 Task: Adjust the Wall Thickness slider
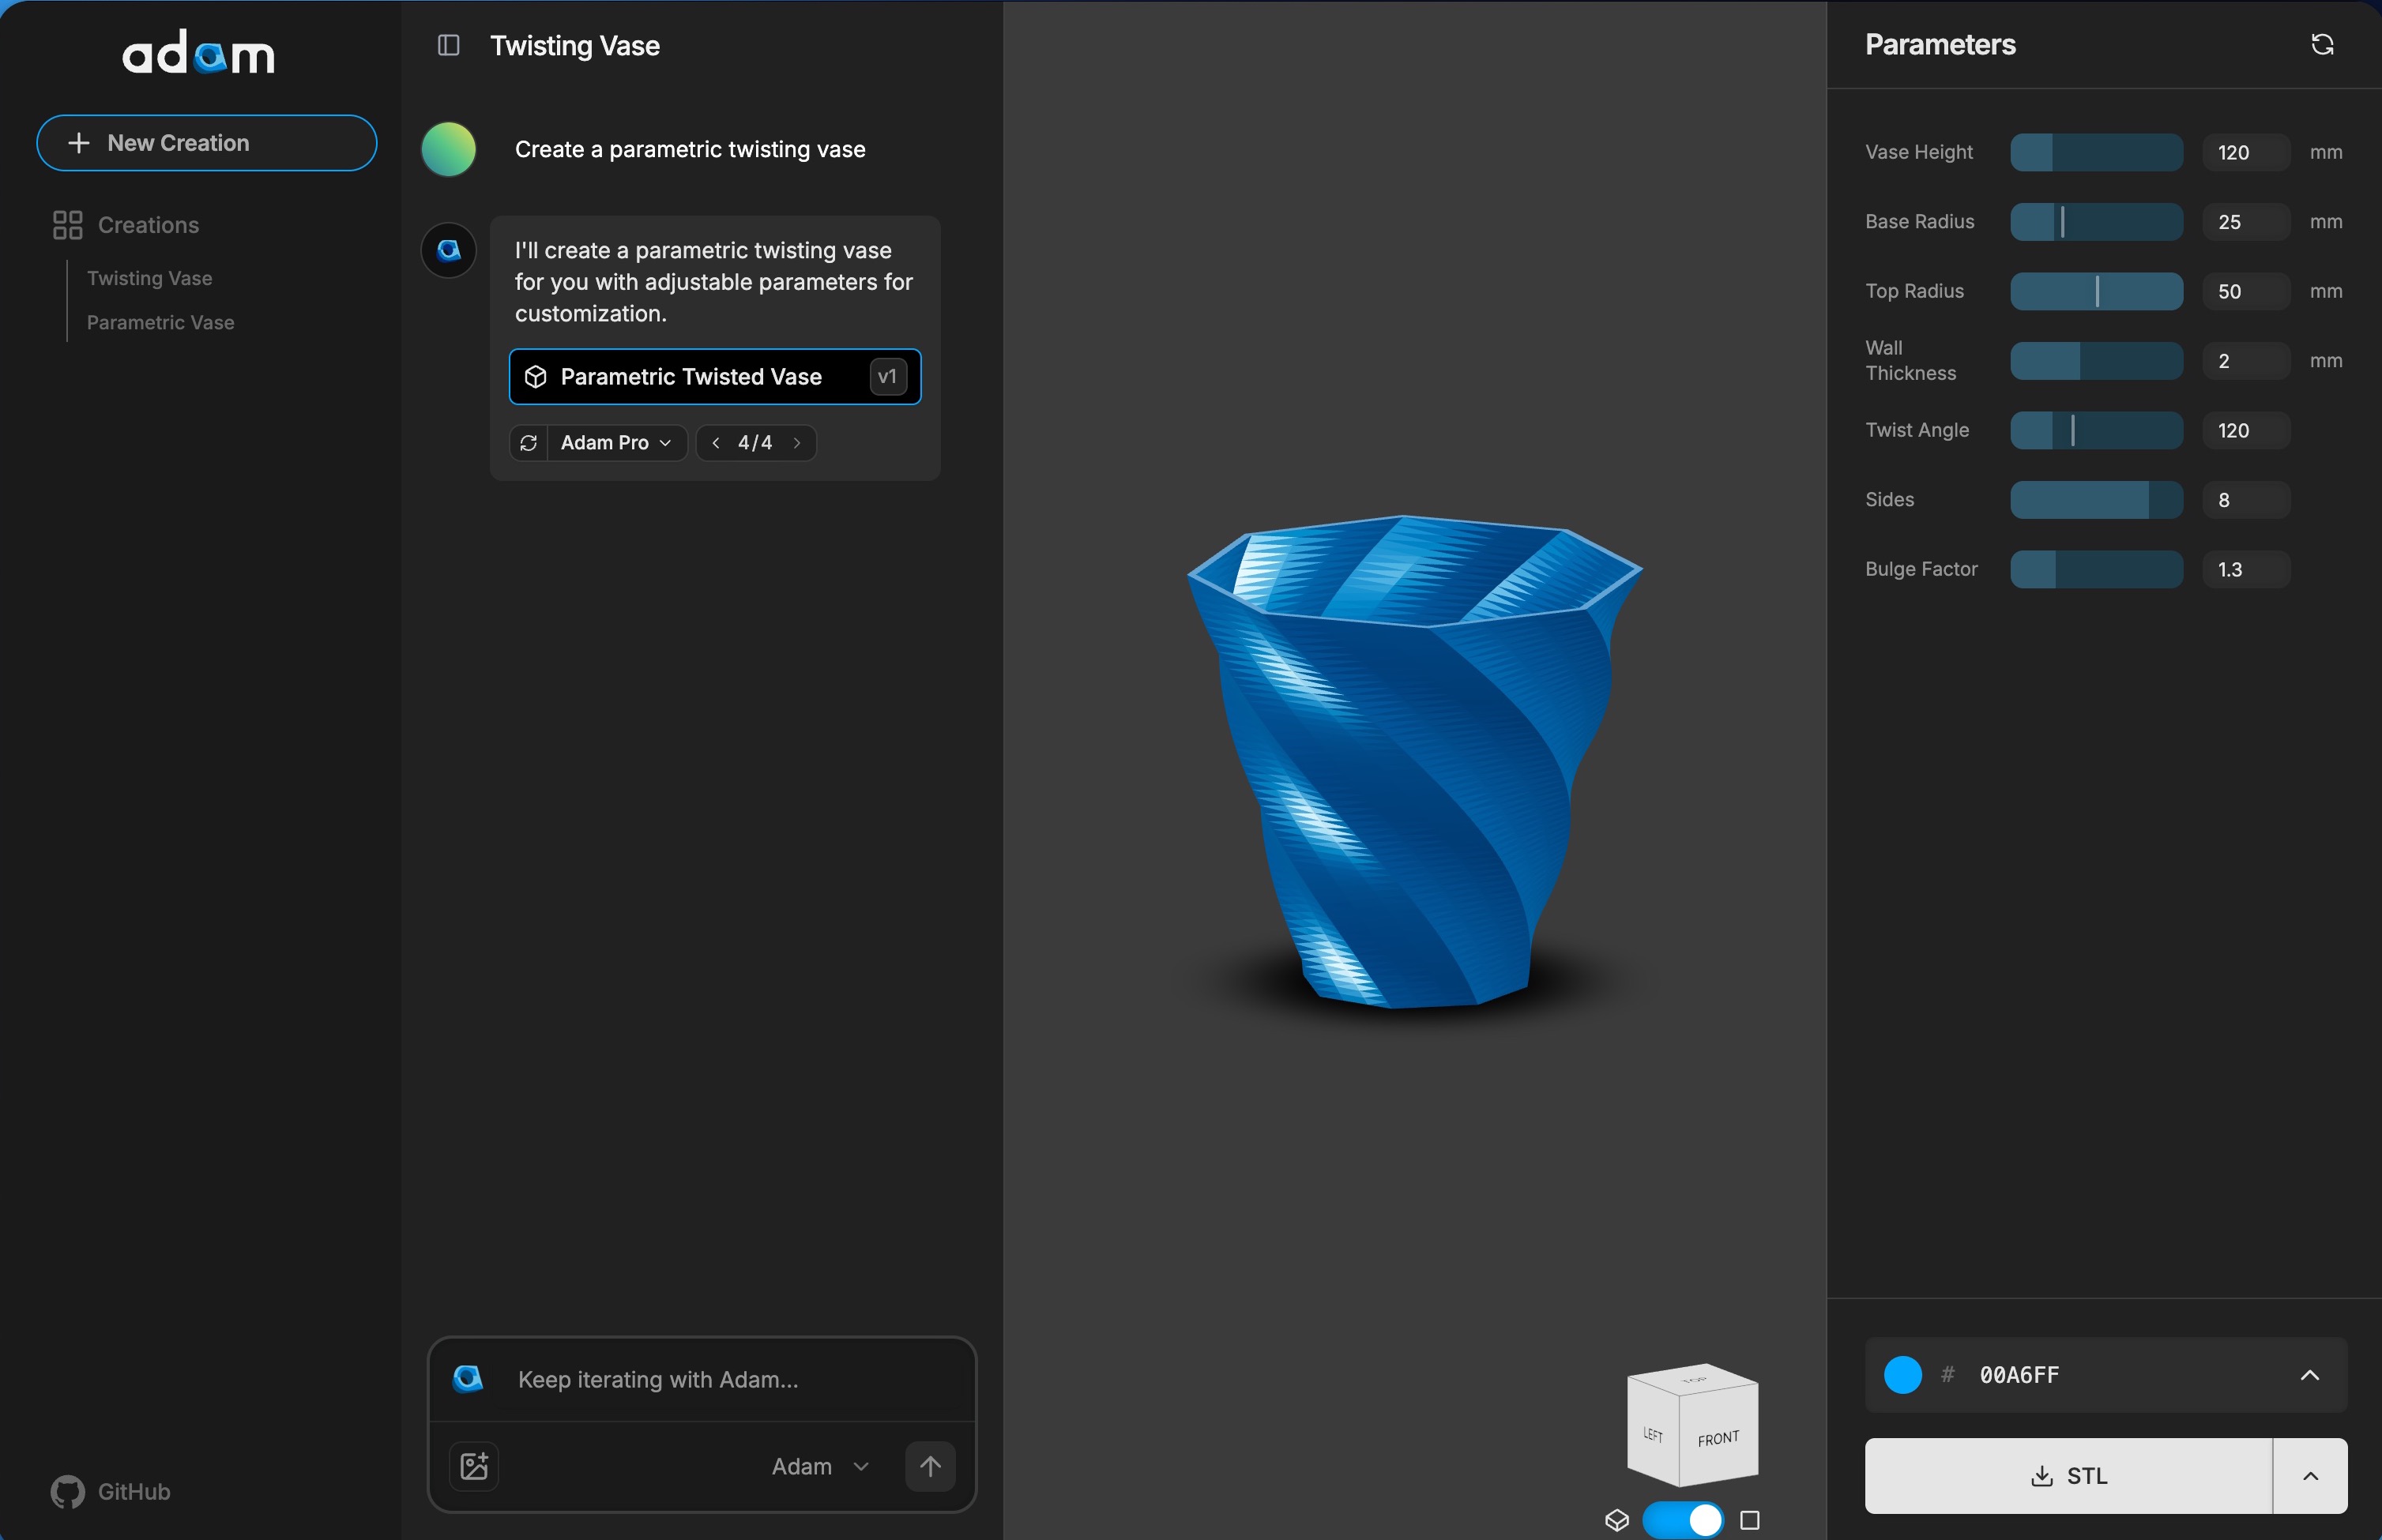pyautogui.click(x=2096, y=360)
